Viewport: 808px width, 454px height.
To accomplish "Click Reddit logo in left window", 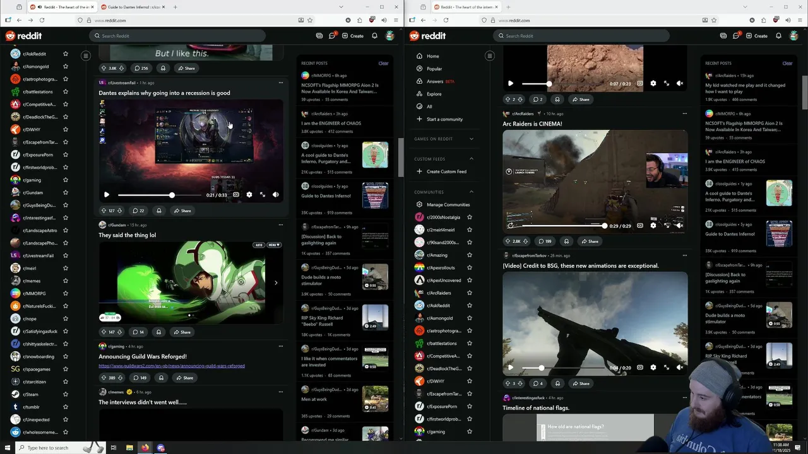I will [24, 36].
